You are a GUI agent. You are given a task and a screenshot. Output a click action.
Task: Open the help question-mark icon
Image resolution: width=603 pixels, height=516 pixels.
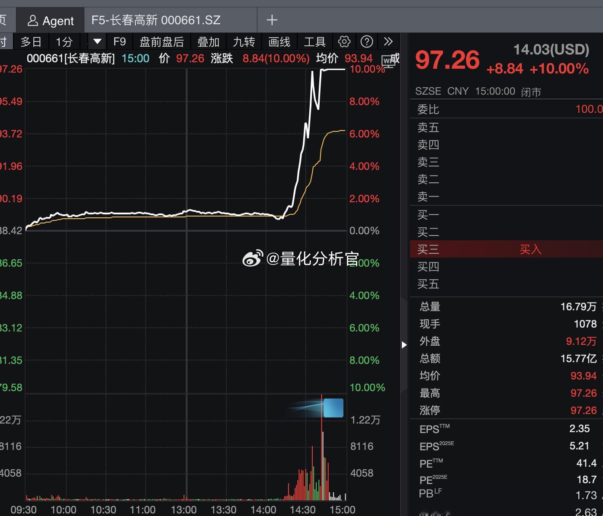point(366,41)
